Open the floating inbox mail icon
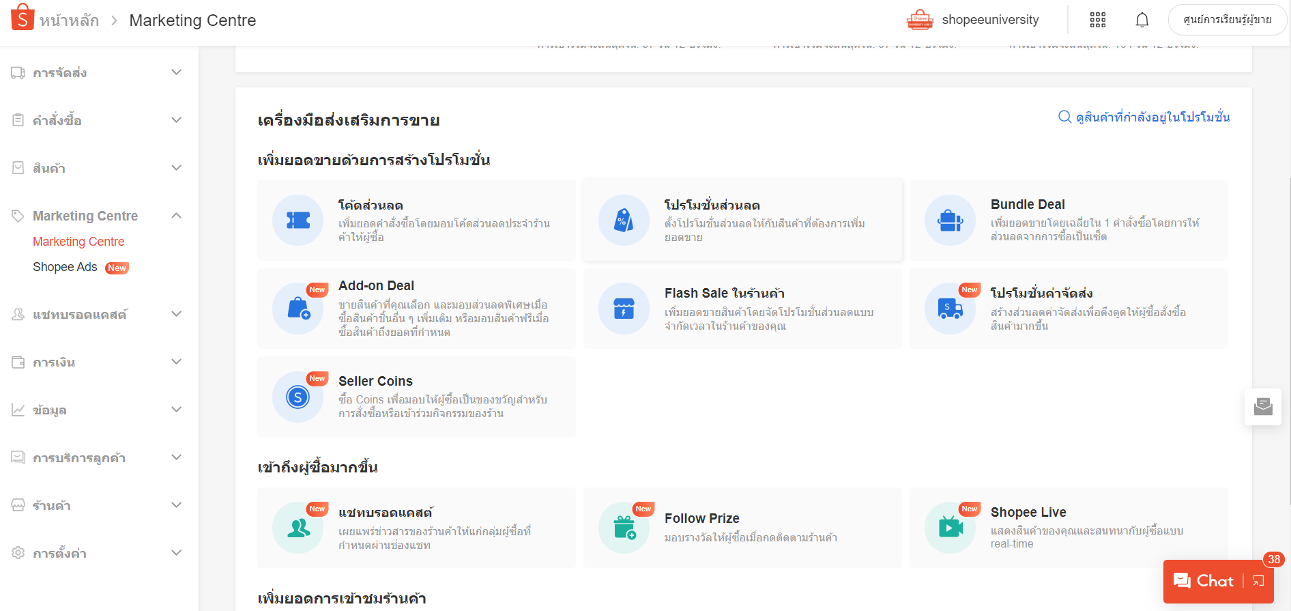This screenshot has width=1291, height=611. pyautogui.click(x=1263, y=407)
